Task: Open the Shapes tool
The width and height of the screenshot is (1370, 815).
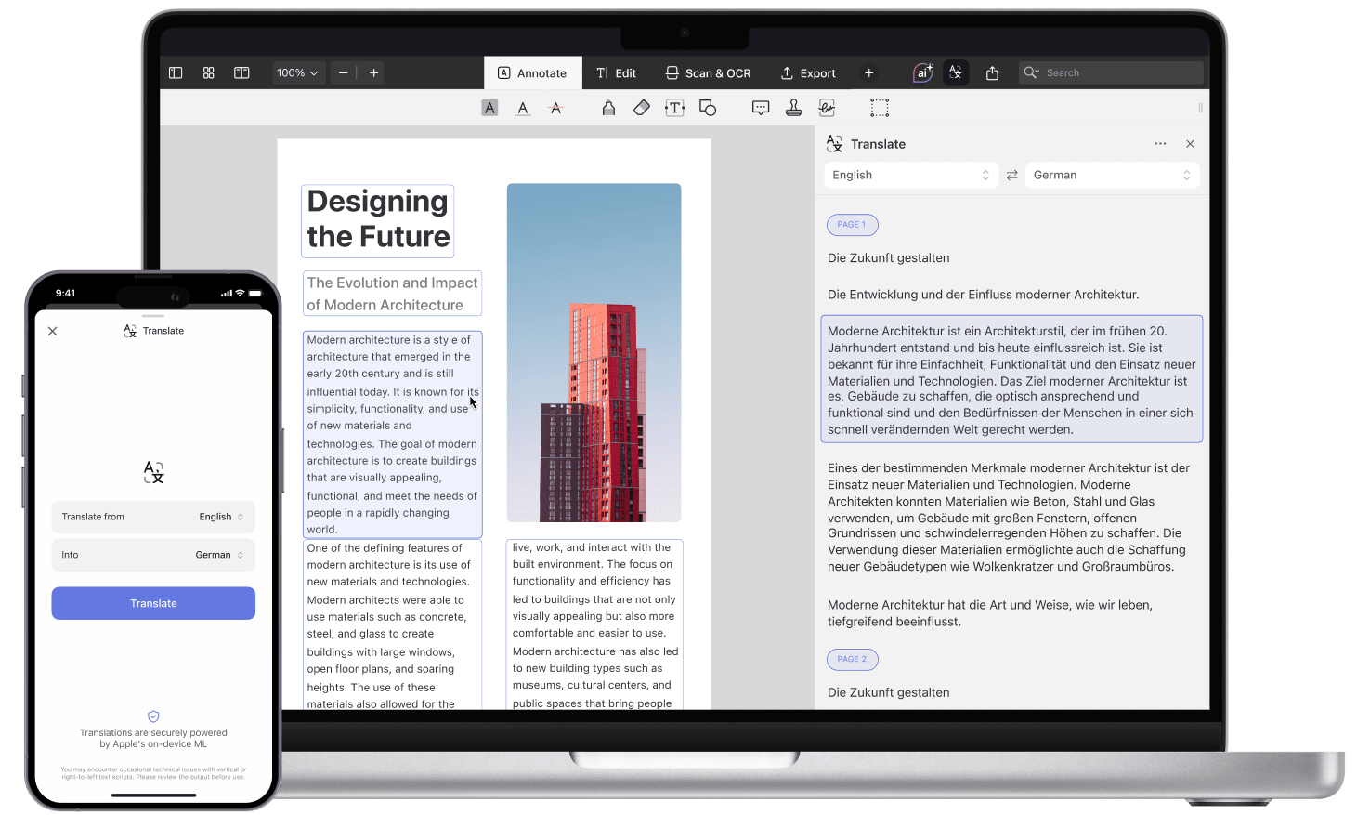Action: coord(708,108)
